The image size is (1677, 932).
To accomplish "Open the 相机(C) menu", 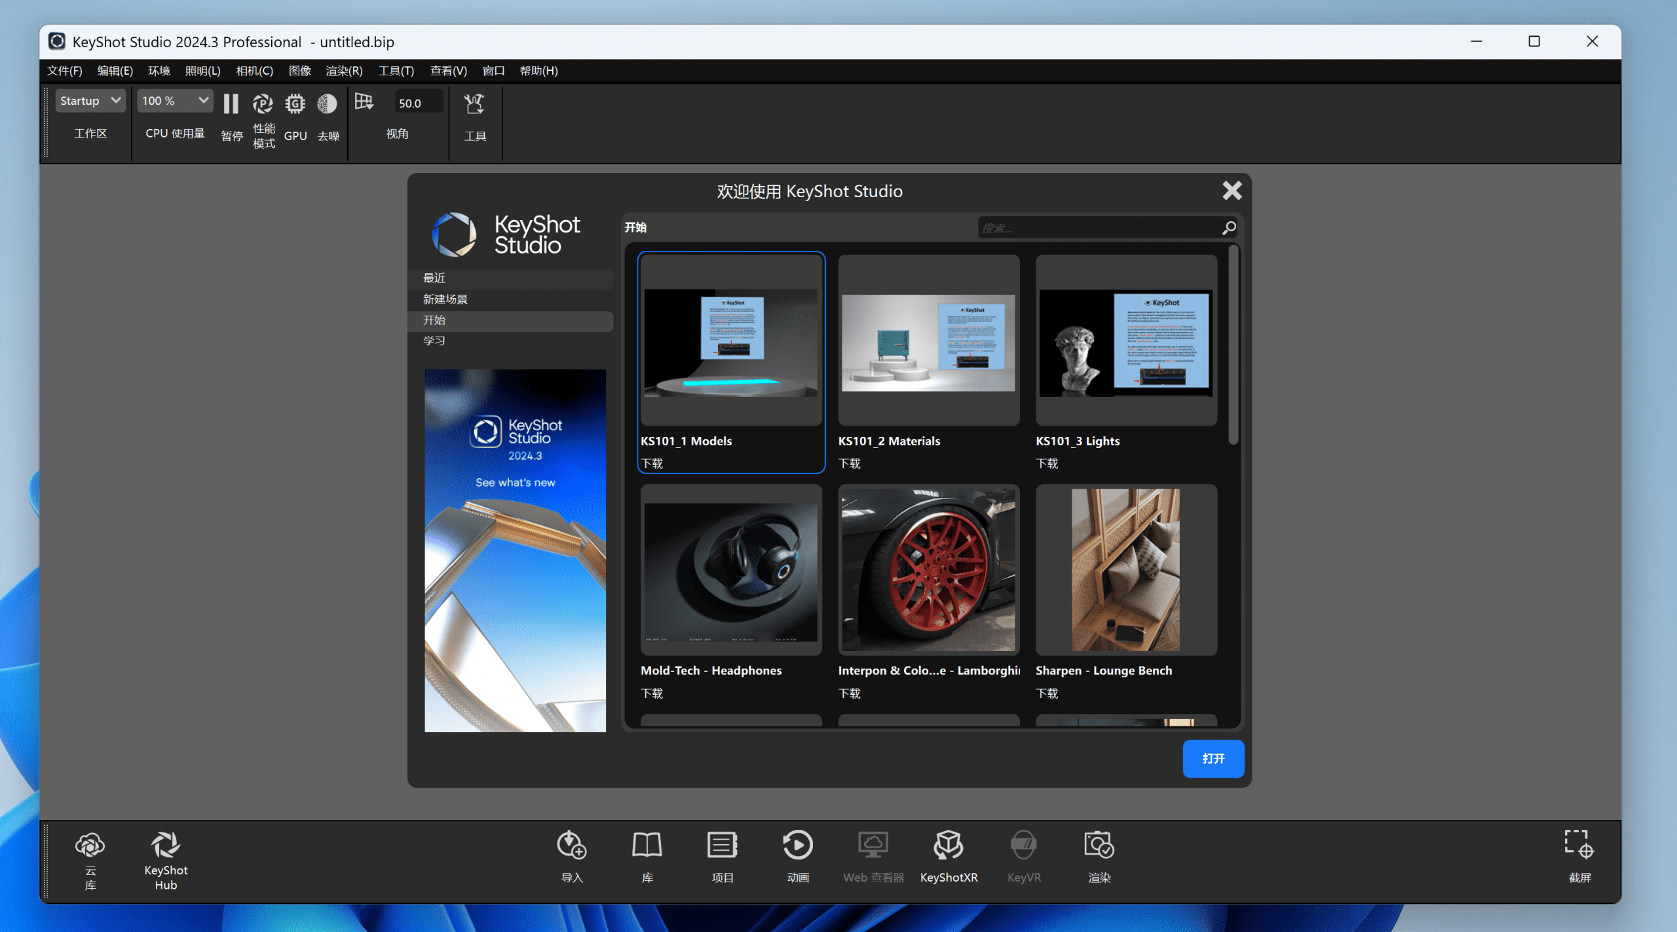I will coord(255,71).
